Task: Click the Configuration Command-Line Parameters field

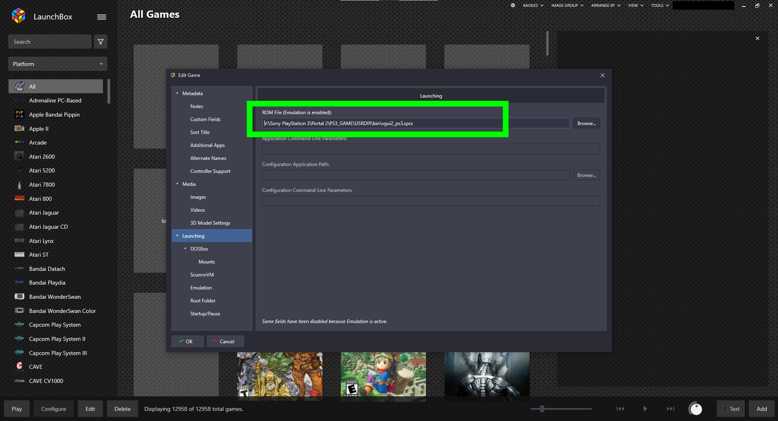Action: 431,201
